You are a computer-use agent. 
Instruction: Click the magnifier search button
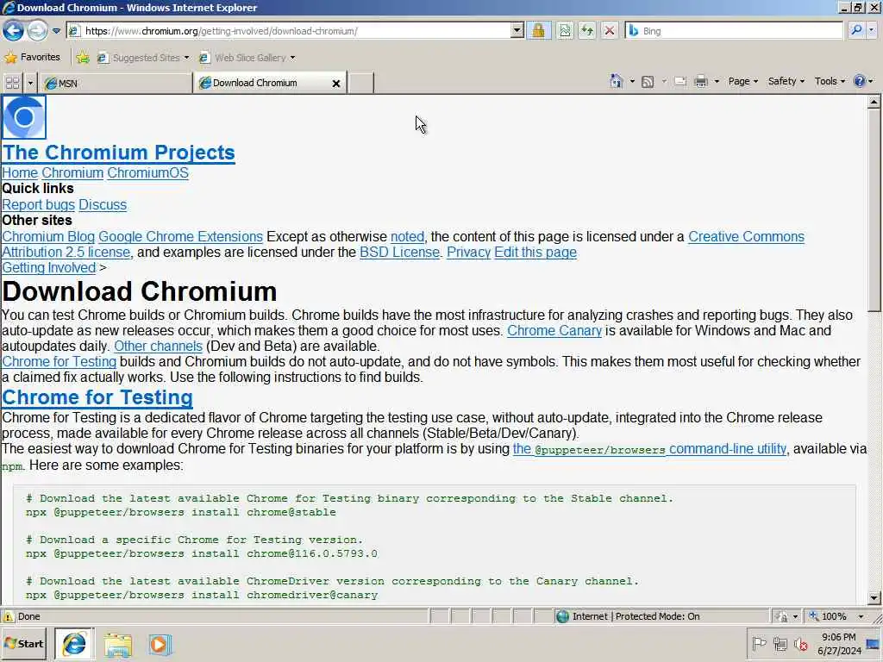pyautogui.click(x=856, y=30)
